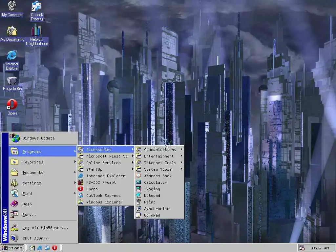Launch Paint from Accessories menu
The width and height of the screenshot is (336, 252).
point(159,202)
